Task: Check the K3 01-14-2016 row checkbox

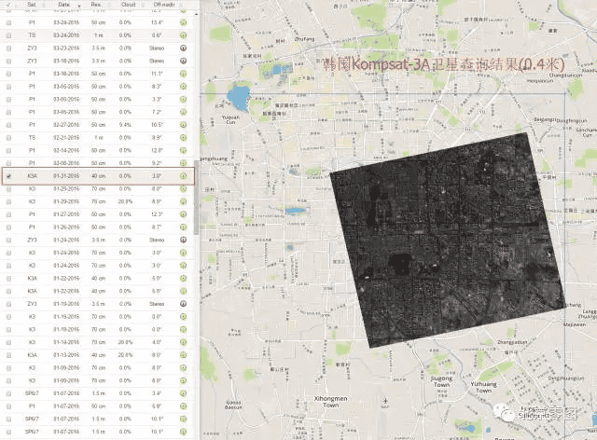Action: coord(8,342)
